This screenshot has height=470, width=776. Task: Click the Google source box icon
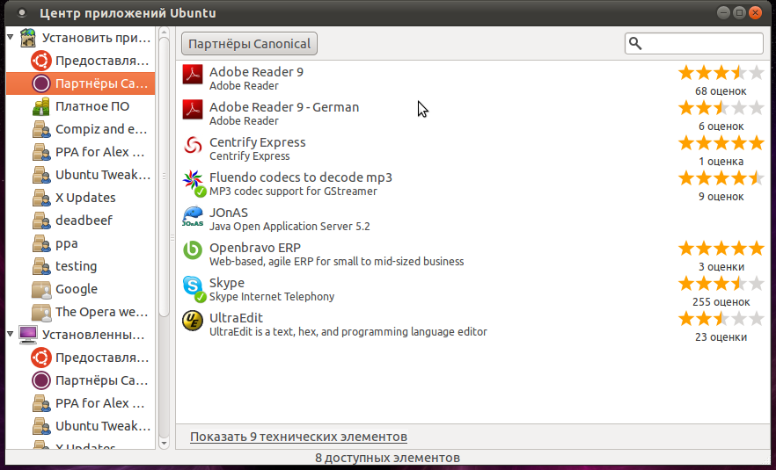[x=41, y=289]
